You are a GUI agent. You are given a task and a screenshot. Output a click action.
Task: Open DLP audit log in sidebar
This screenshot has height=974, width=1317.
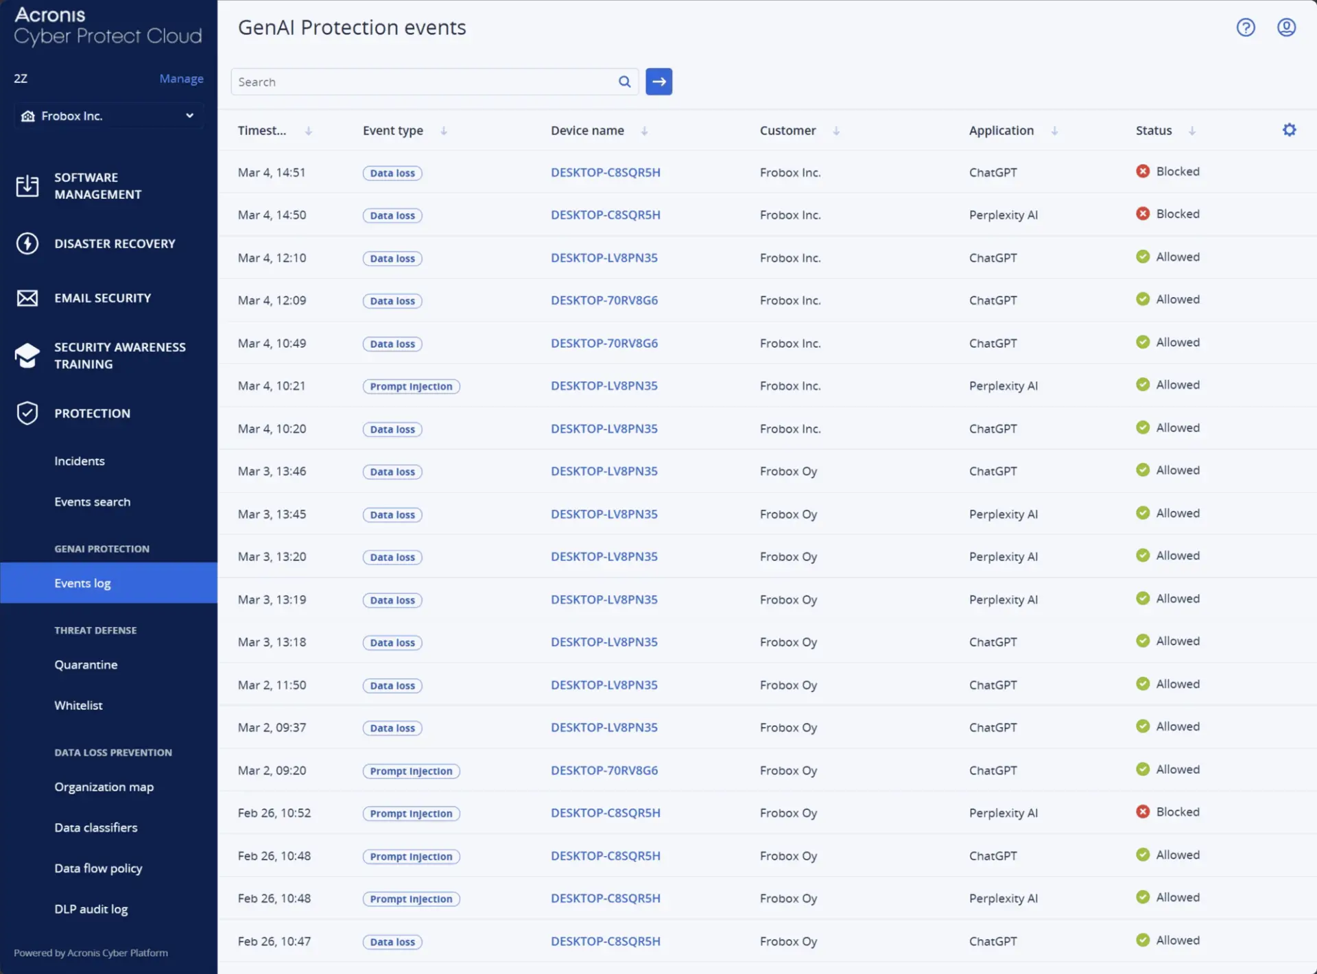(x=91, y=909)
